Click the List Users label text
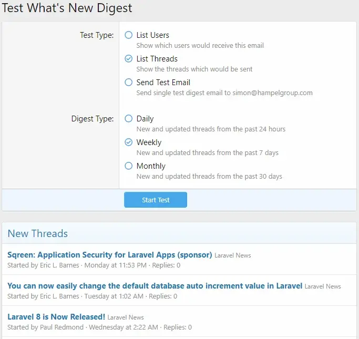The width and height of the screenshot is (359, 339). [152, 35]
